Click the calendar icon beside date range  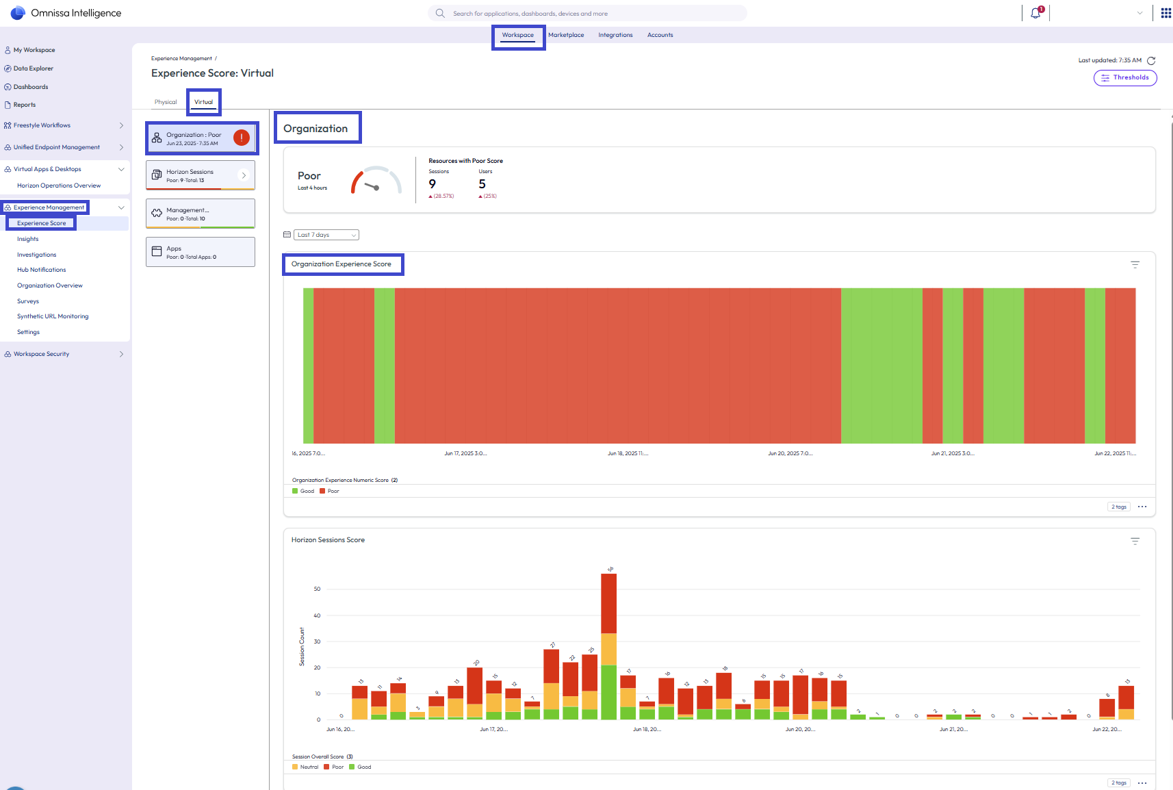point(287,235)
